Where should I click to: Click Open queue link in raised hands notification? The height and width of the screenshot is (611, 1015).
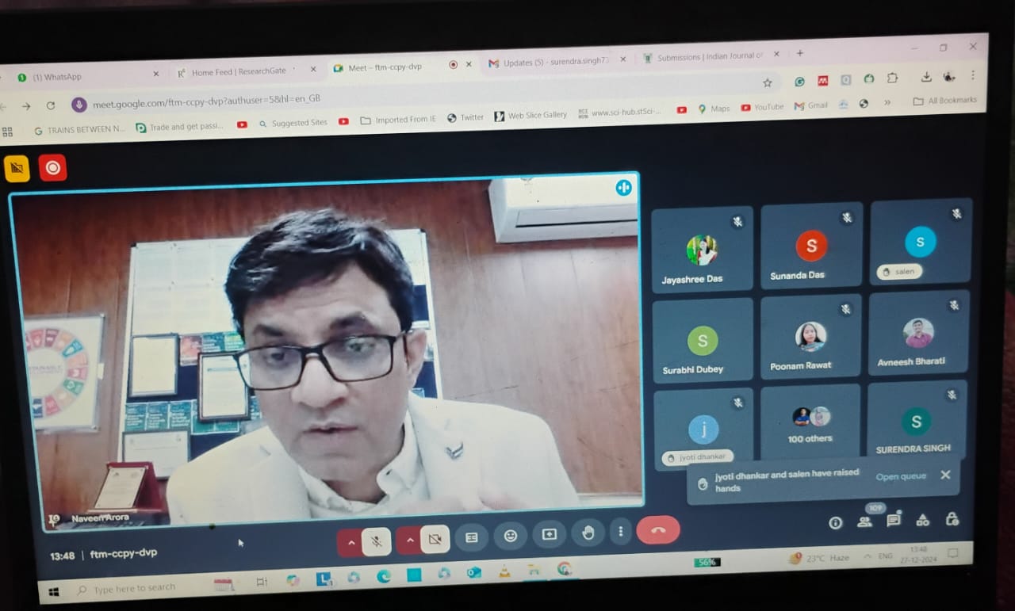[x=901, y=477]
